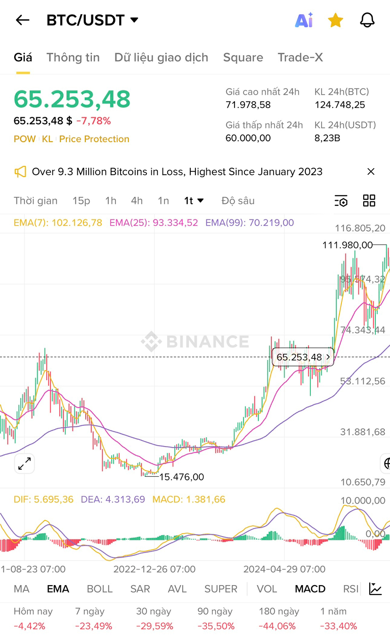Tap the EMA(25): 93.334,52 legend

pyautogui.click(x=154, y=222)
